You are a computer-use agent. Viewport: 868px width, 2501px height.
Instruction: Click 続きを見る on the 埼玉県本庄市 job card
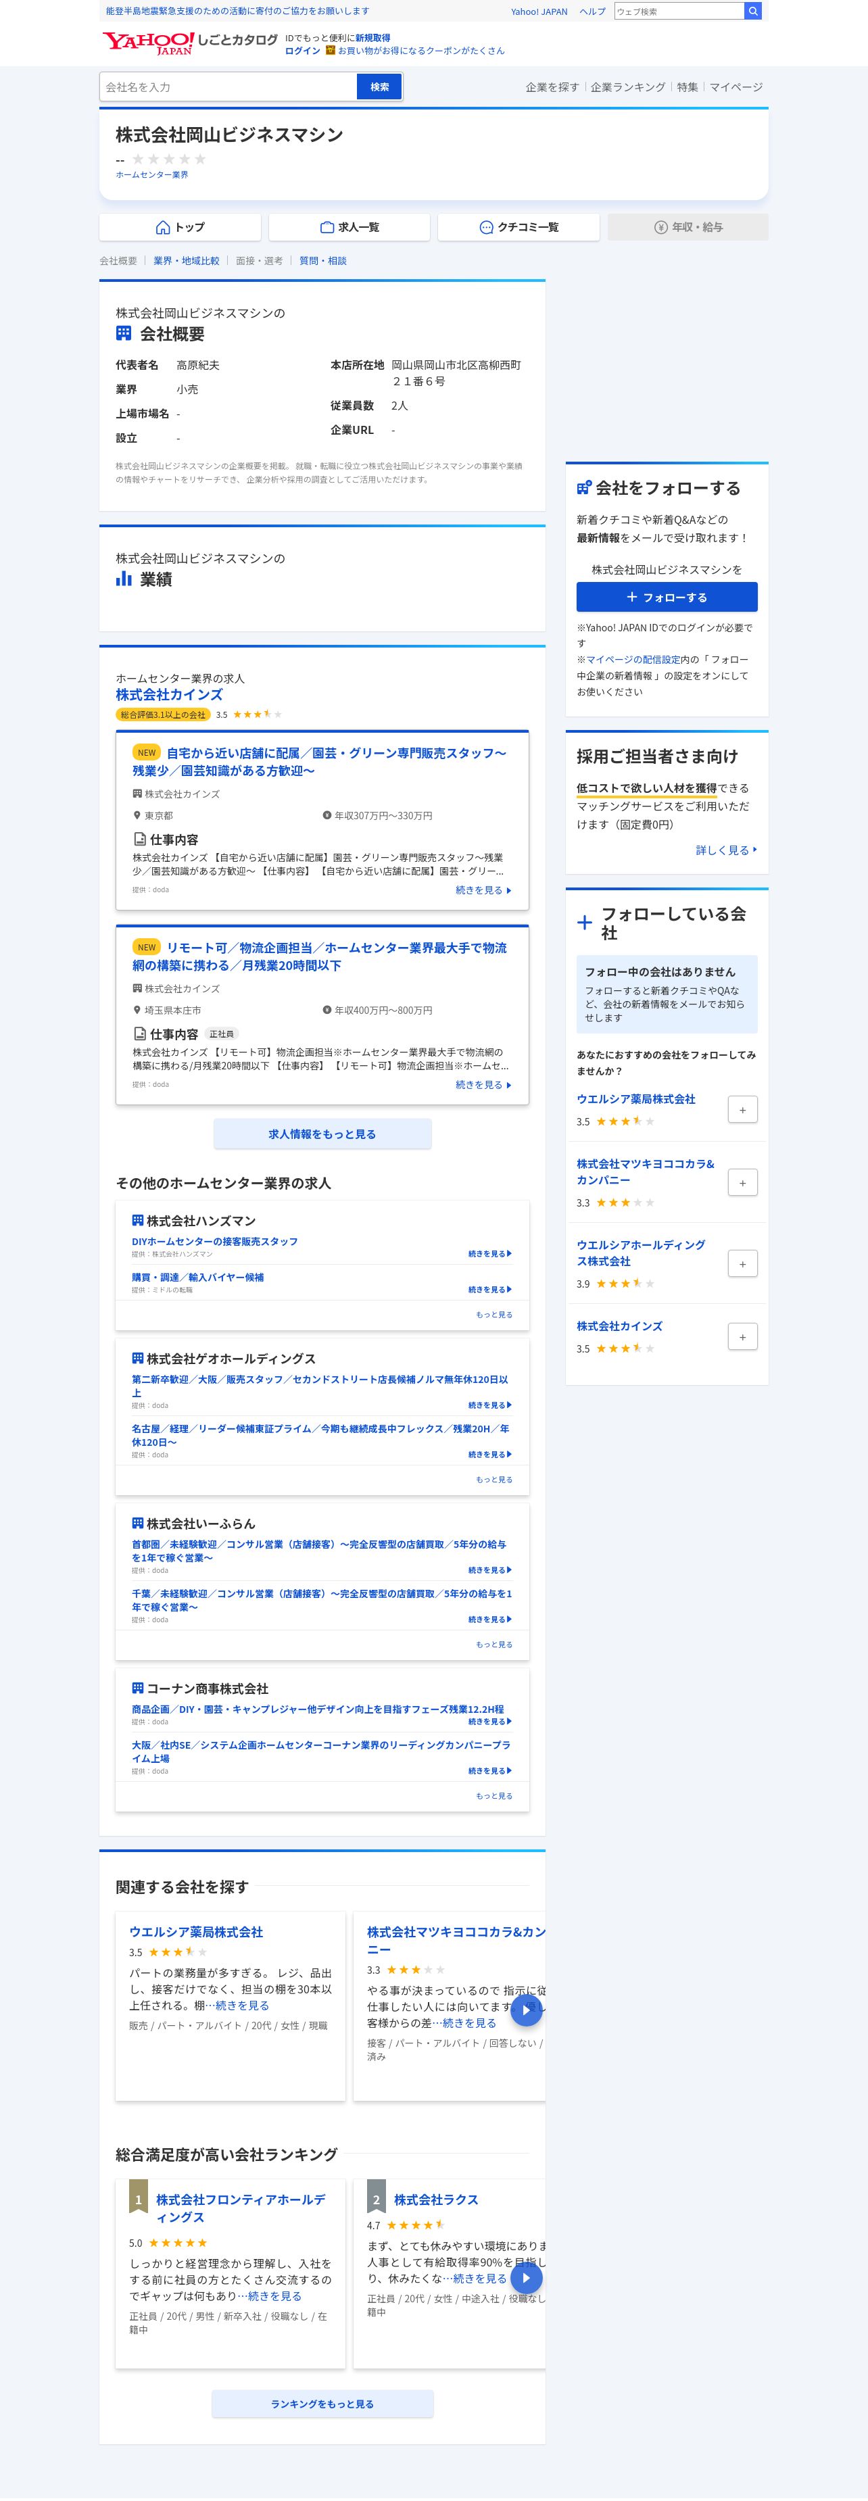pos(483,1086)
